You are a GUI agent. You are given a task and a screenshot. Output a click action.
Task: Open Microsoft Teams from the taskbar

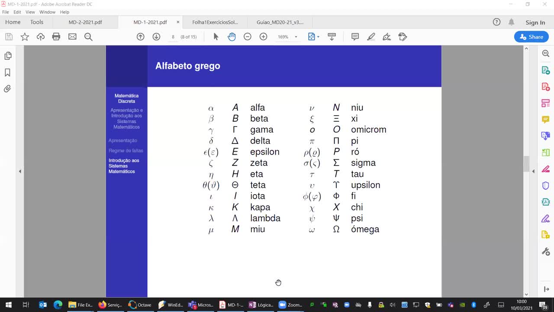click(x=200, y=305)
